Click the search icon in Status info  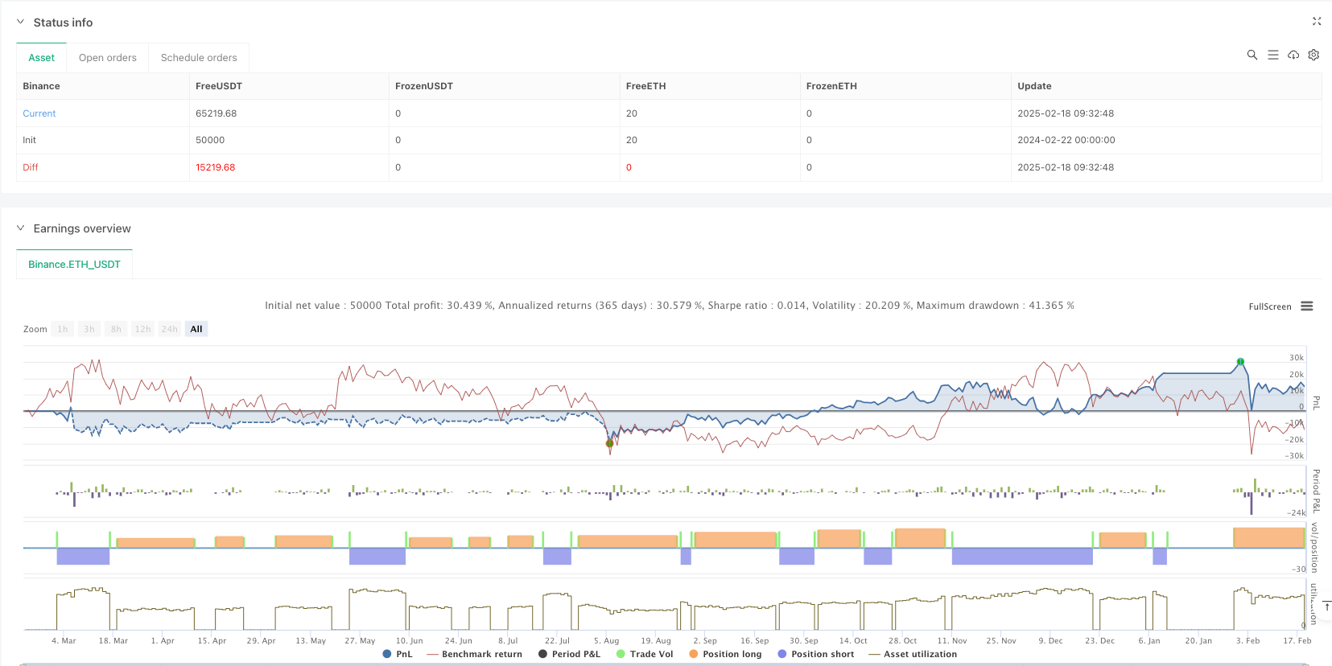click(1252, 55)
